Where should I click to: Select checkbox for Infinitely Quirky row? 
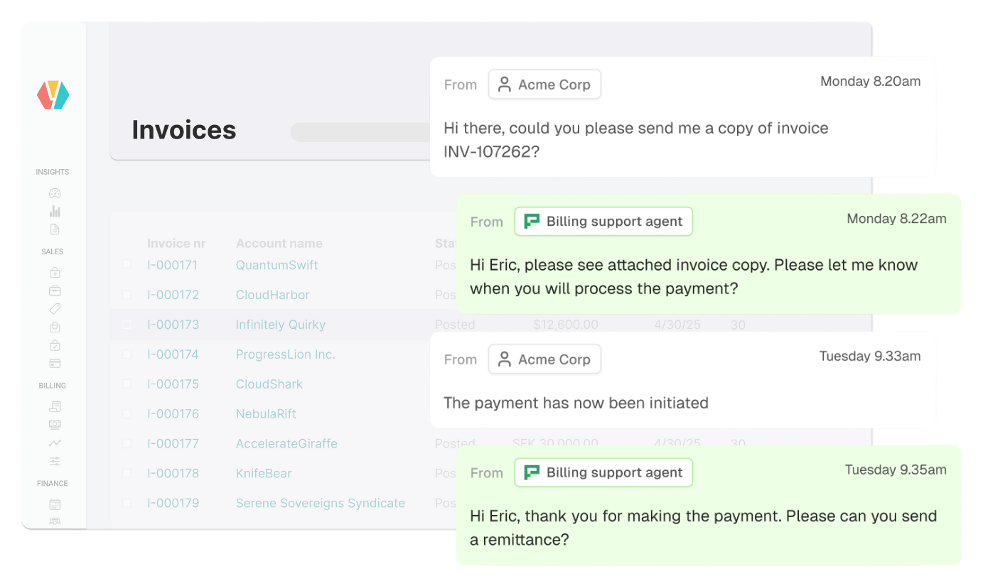(x=127, y=325)
